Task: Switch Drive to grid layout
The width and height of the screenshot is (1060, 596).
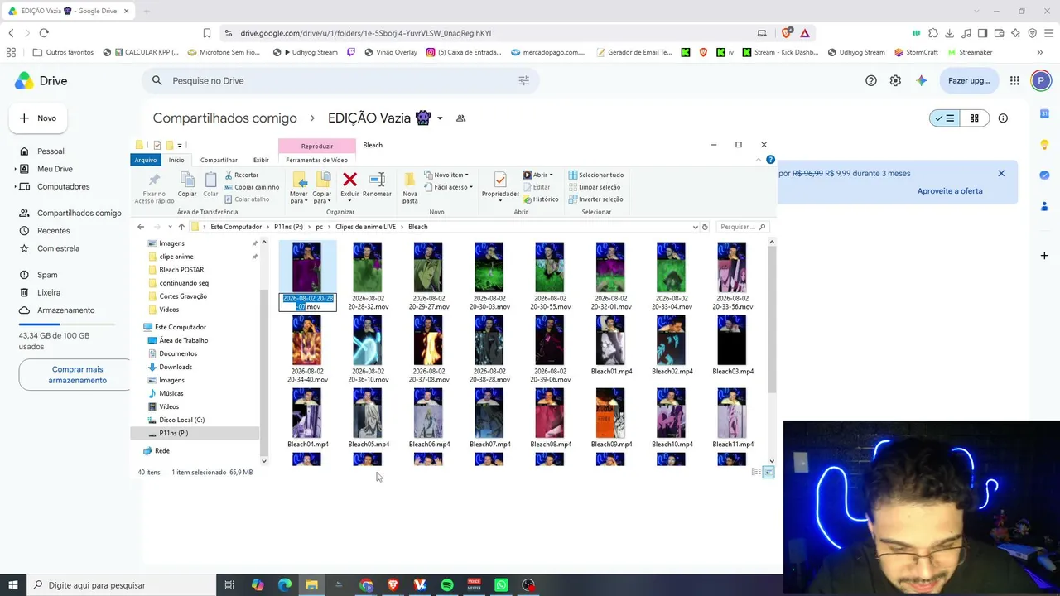Action: point(975,118)
